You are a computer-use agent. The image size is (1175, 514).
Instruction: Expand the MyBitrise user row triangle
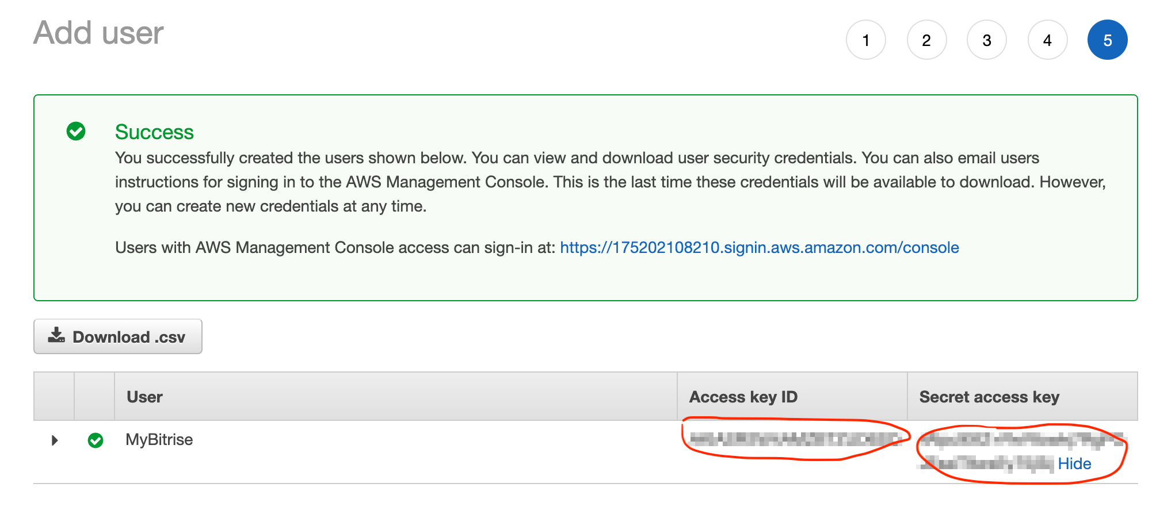tap(55, 440)
